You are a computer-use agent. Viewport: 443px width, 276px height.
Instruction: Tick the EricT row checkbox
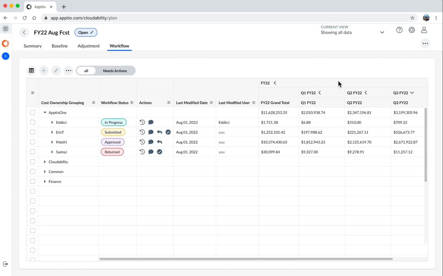tap(33, 132)
